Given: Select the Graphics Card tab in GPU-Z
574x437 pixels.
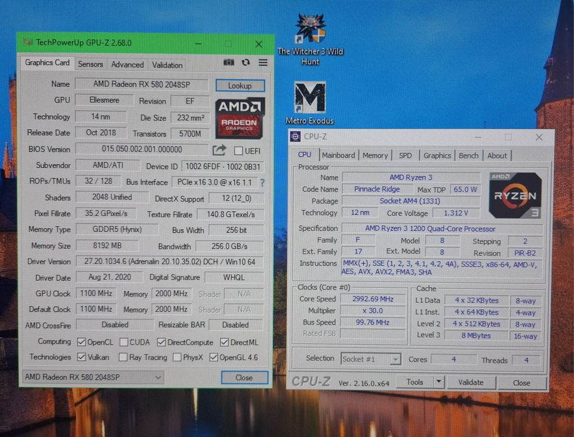Looking at the screenshot, I should (48, 62).
